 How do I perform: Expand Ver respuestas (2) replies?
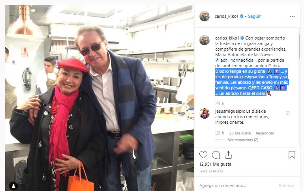(243, 140)
